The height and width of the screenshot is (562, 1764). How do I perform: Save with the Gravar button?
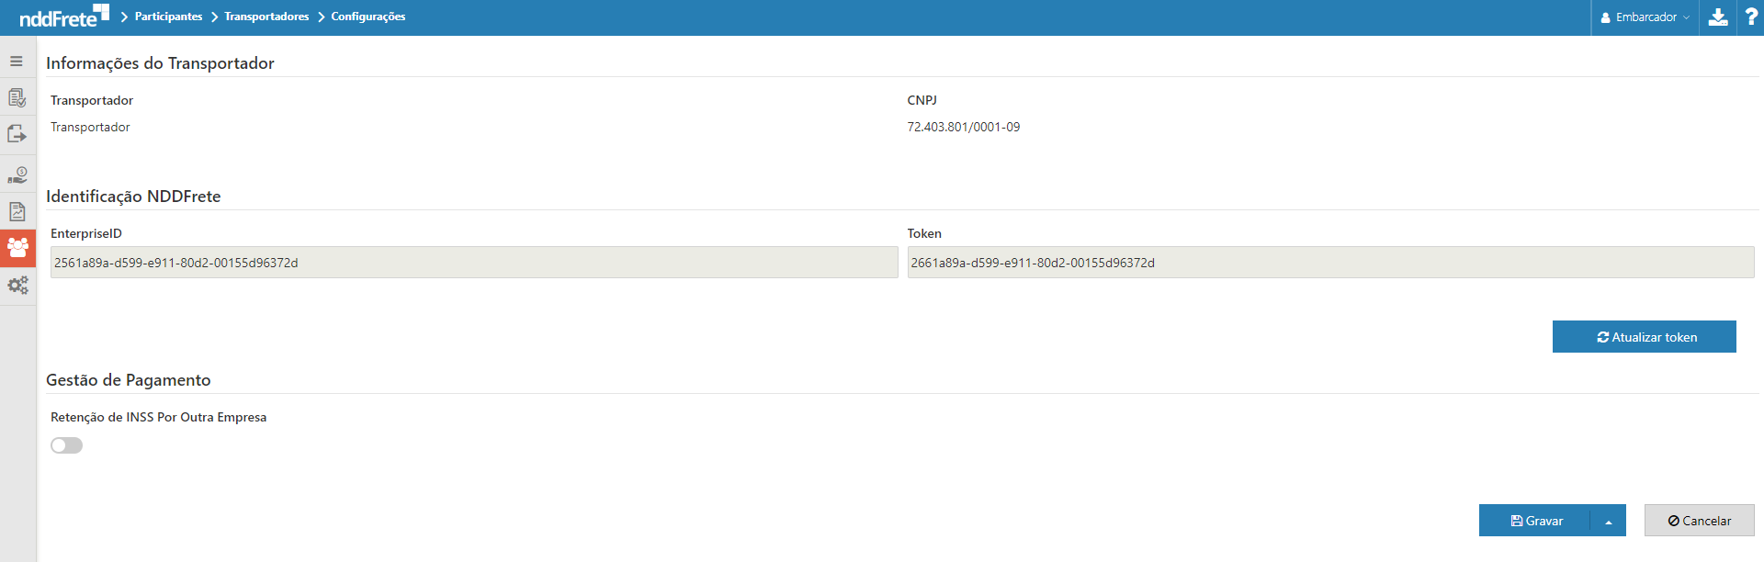click(x=1534, y=521)
